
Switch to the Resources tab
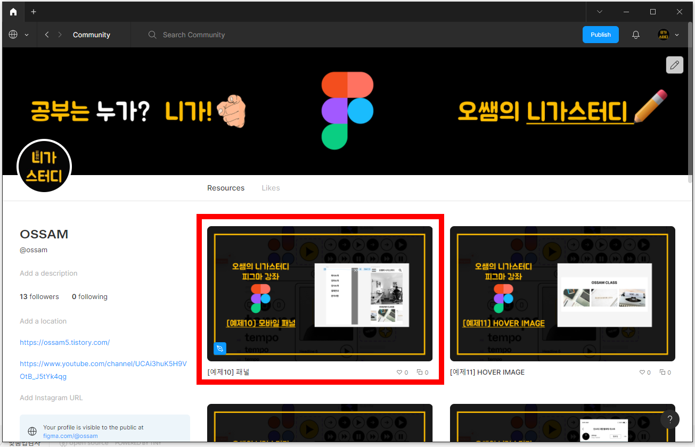coord(226,188)
